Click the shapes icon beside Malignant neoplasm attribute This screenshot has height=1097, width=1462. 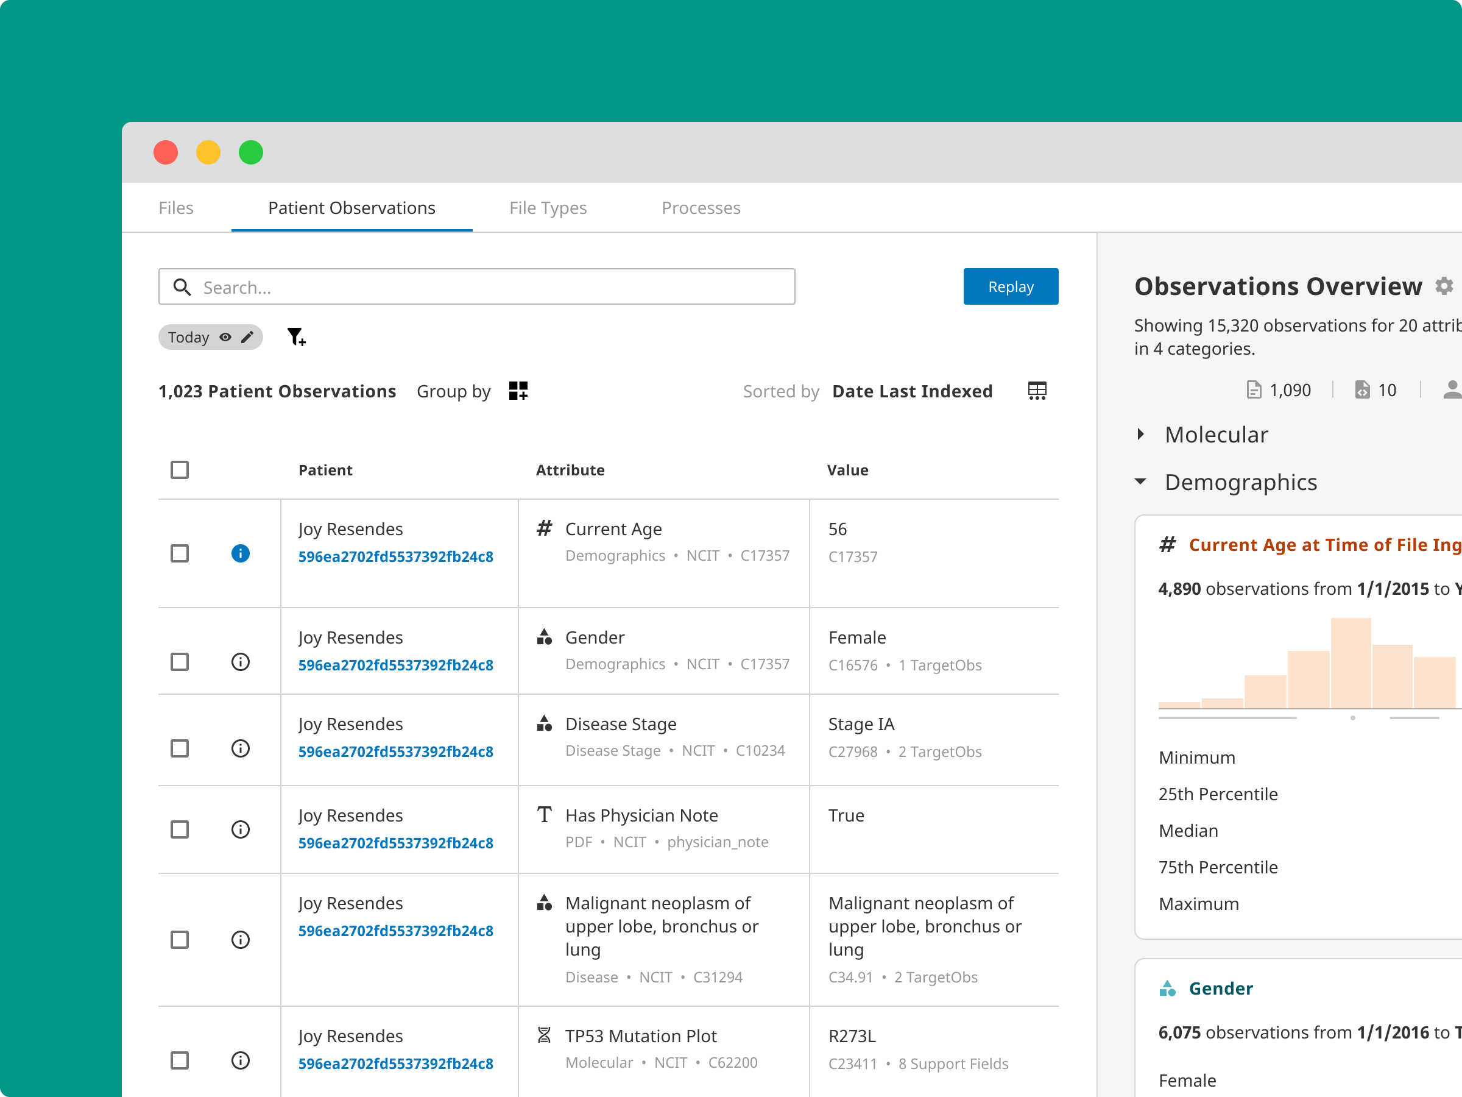pos(544,903)
